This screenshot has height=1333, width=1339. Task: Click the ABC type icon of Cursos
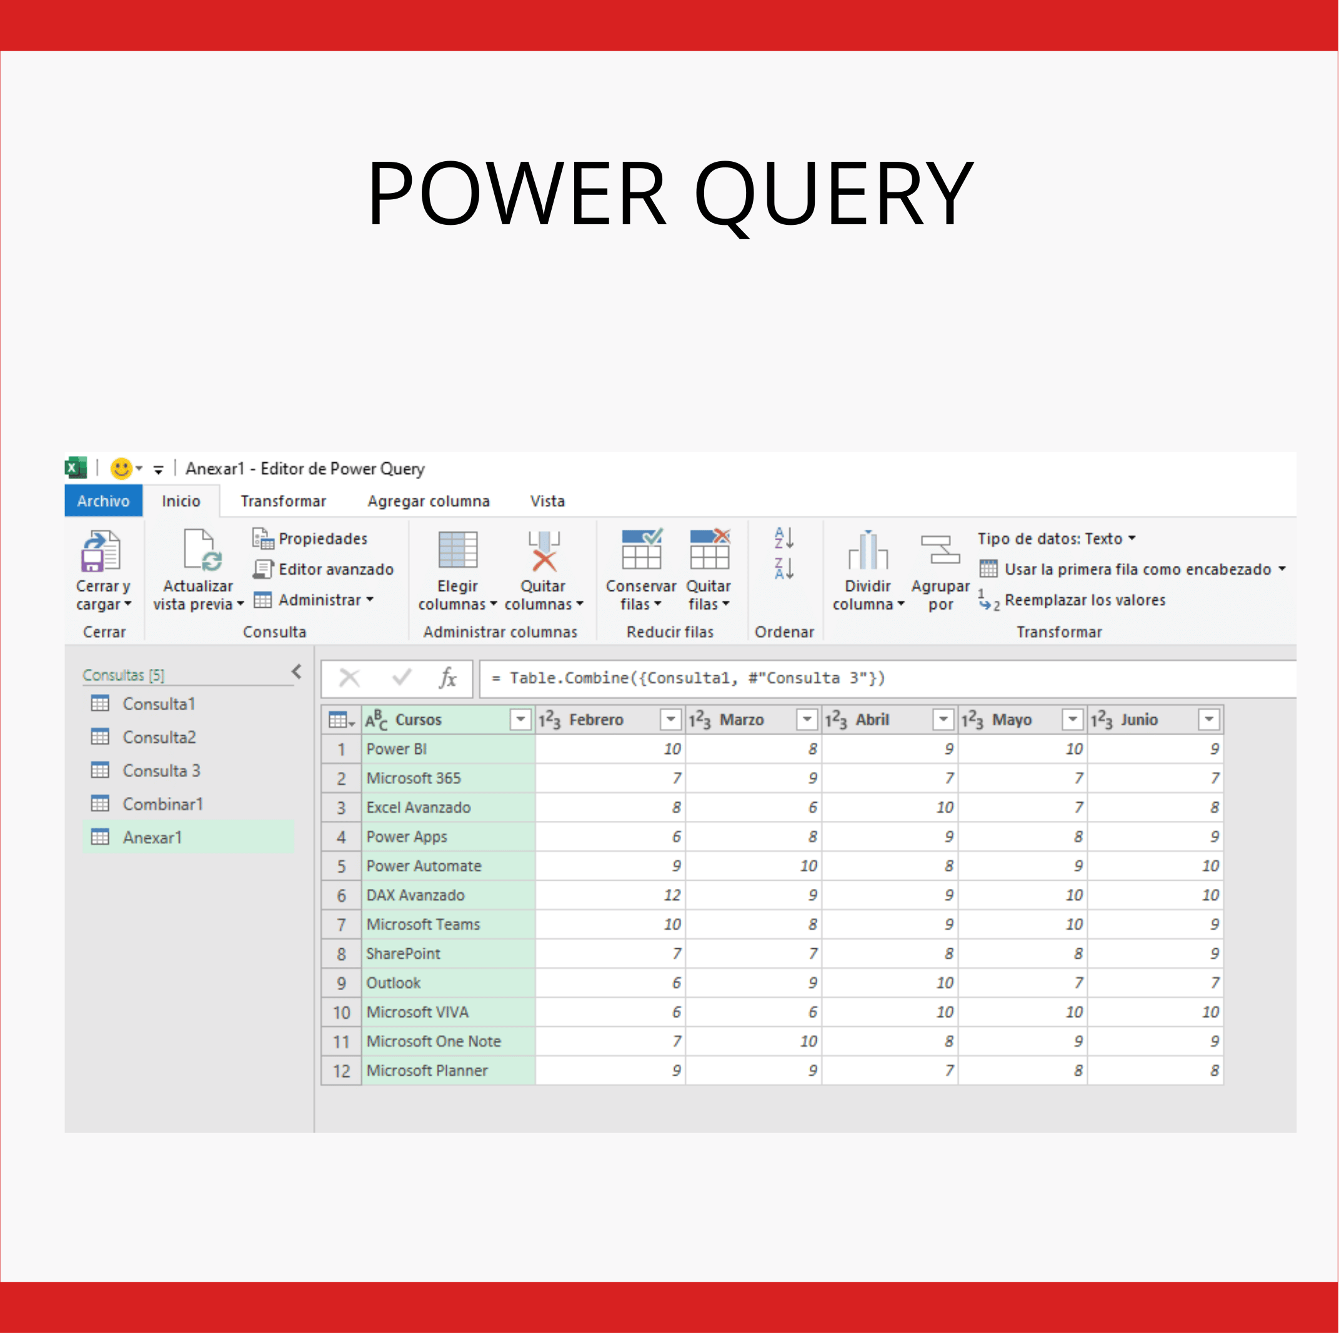[376, 720]
